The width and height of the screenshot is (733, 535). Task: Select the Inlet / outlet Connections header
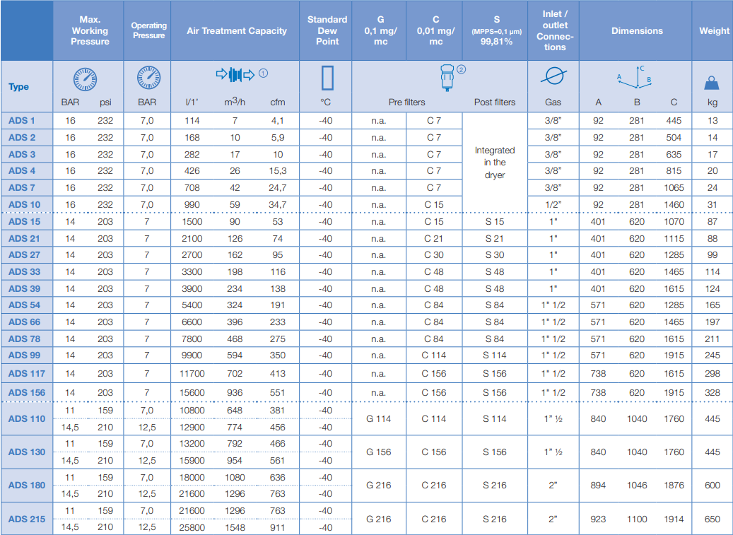[x=554, y=30]
